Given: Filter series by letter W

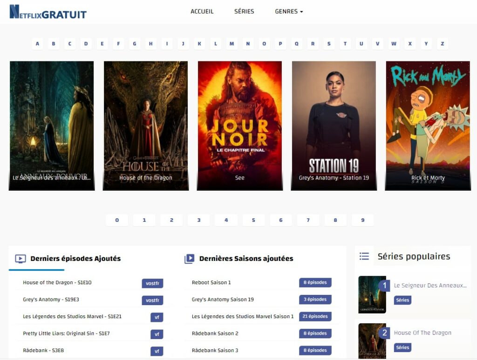Looking at the screenshot, I should (x=394, y=44).
